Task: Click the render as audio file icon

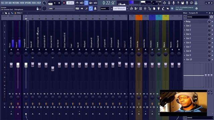Action: coord(187,3)
